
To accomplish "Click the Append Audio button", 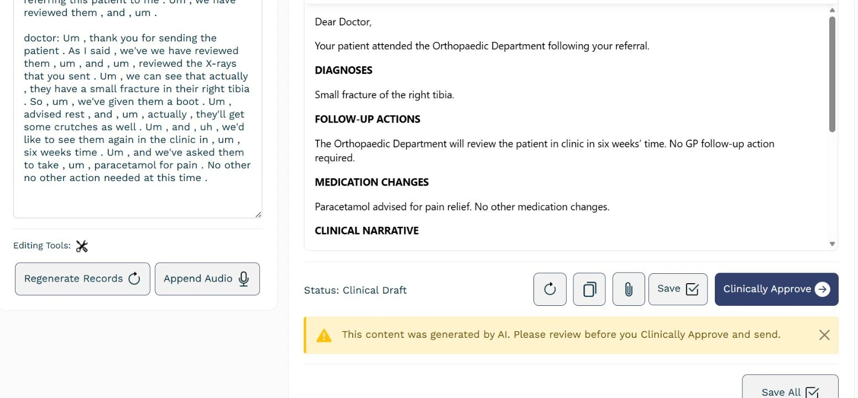I will [x=207, y=279].
